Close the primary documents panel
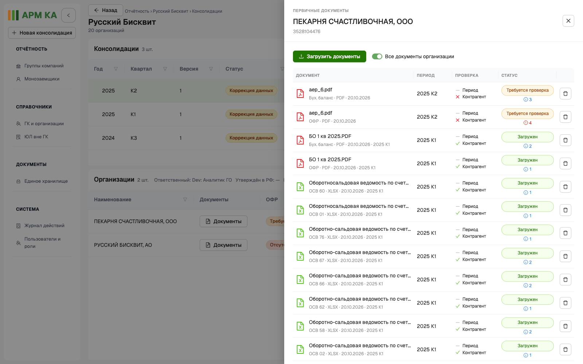 click(x=568, y=21)
